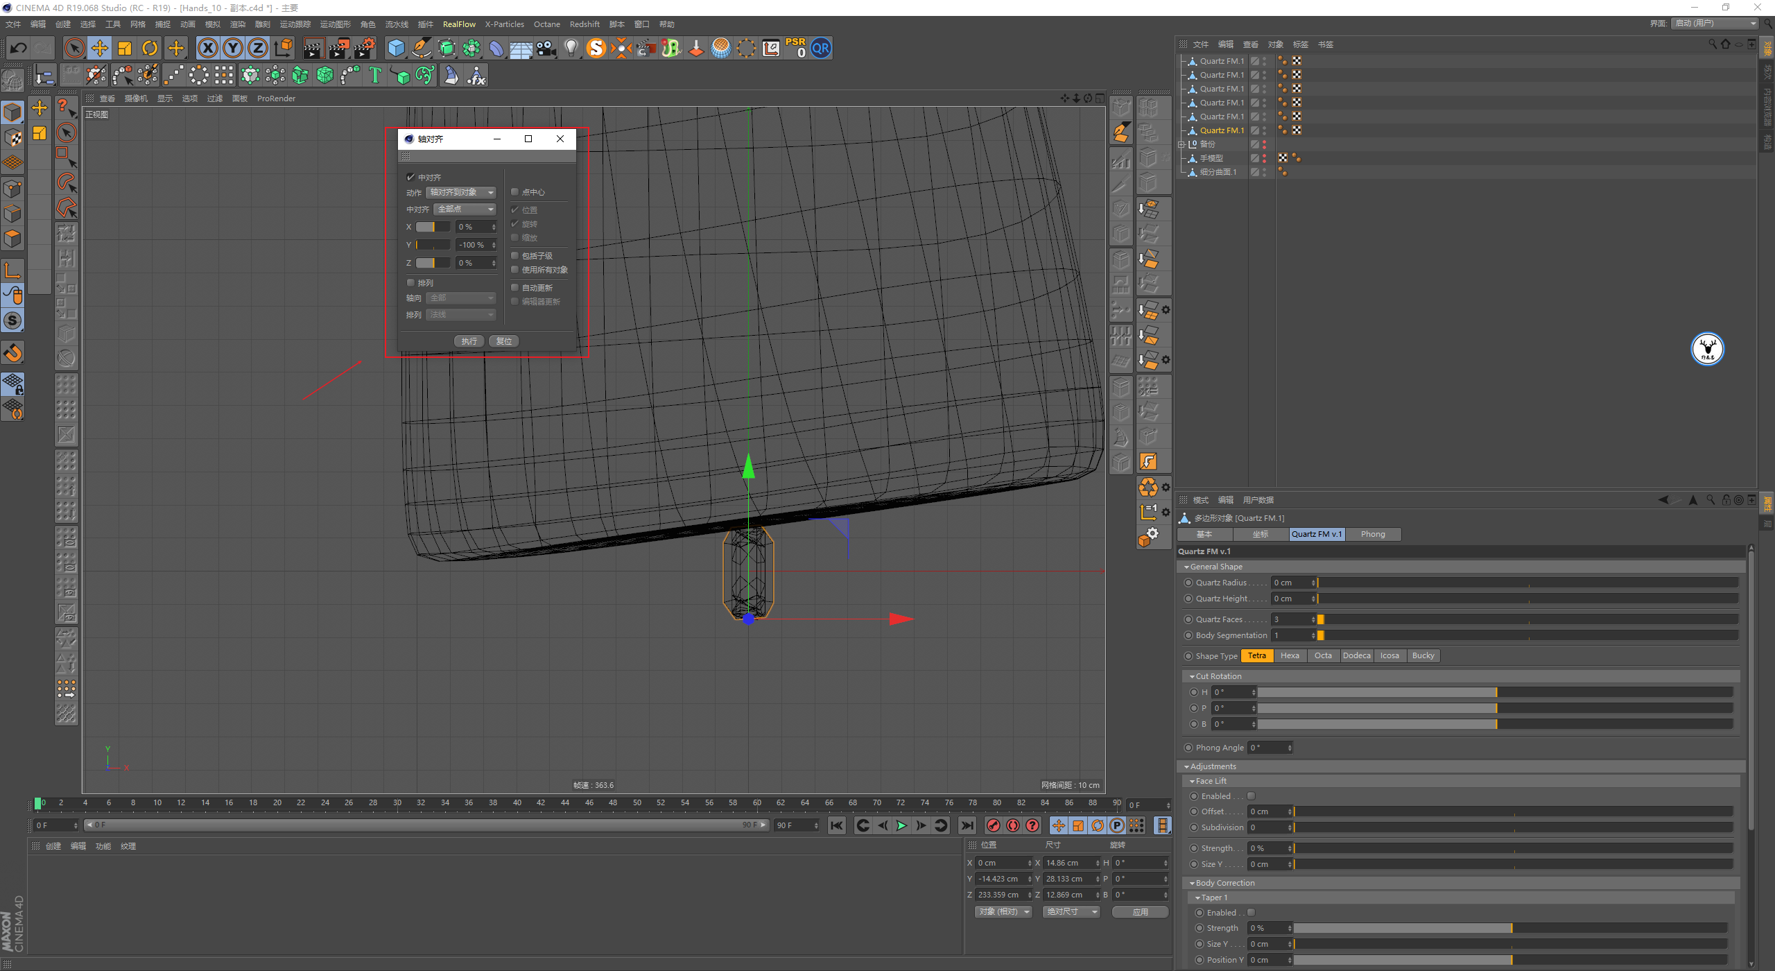The image size is (1775, 971).
Task: Select the Hexa shape type
Action: pos(1290,655)
